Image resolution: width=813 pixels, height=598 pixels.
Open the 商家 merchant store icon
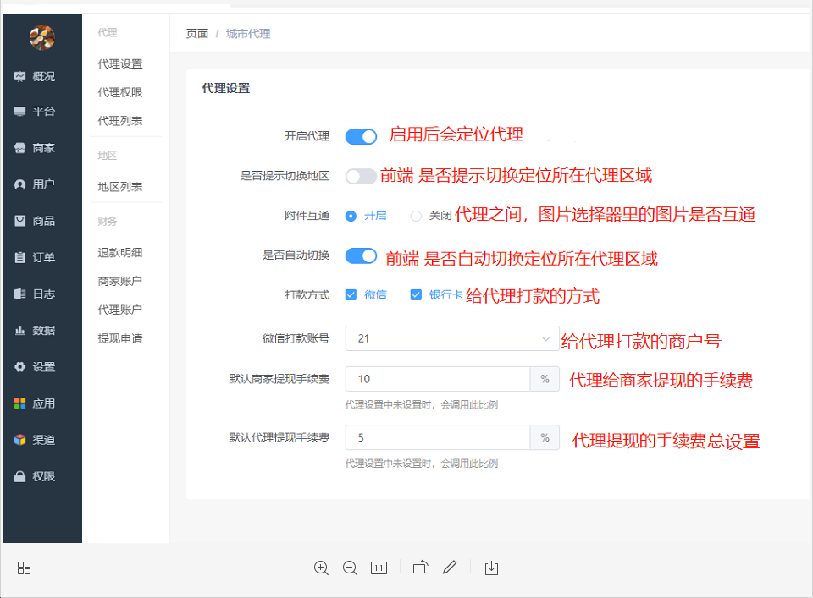pyautogui.click(x=19, y=148)
